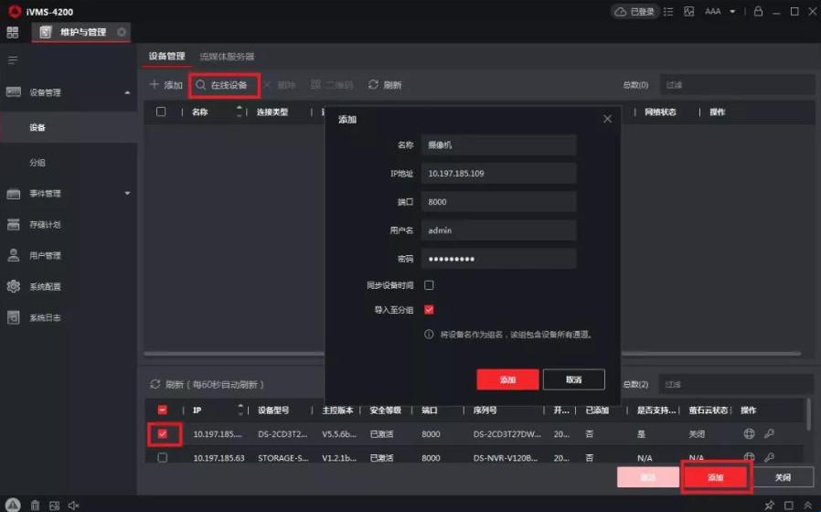Image resolution: width=821 pixels, height=512 pixels.
Task: Click the online devices vertical scrollbar
Action: pyautogui.click(x=808, y=413)
